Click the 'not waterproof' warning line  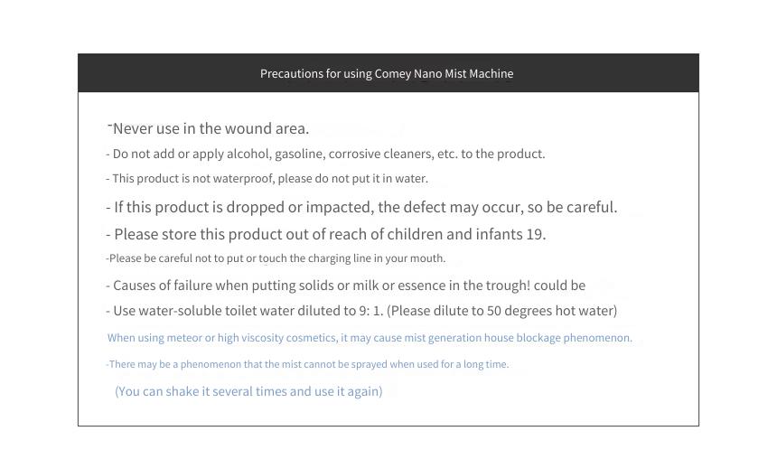(267, 178)
